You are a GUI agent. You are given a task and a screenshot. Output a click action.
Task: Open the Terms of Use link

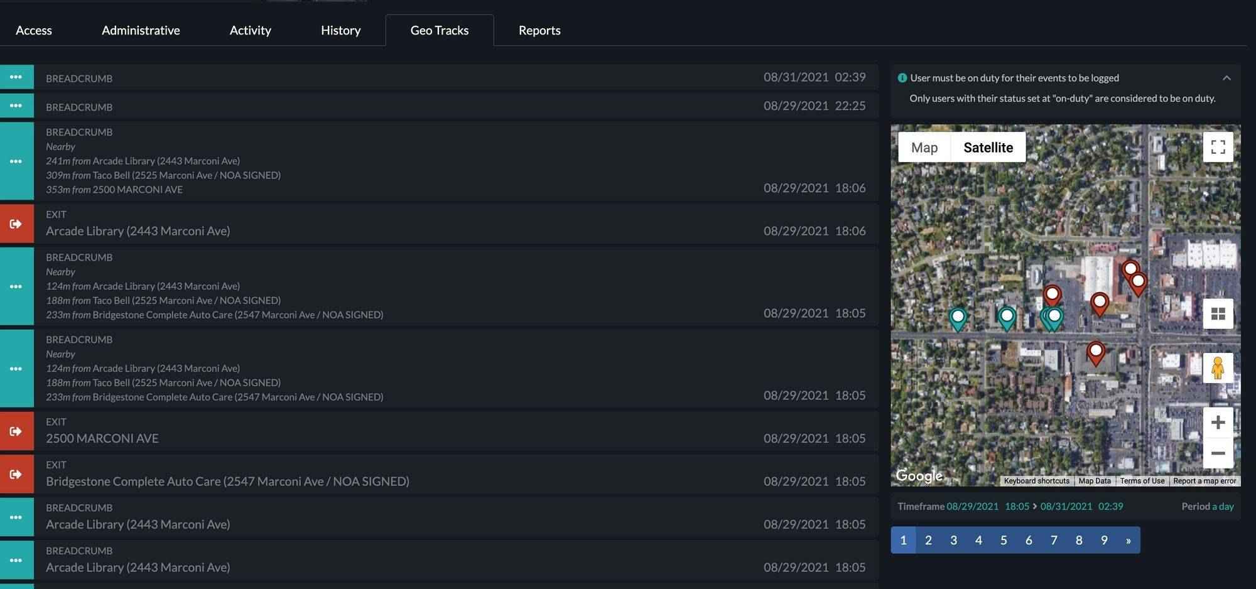click(1142, 480)
